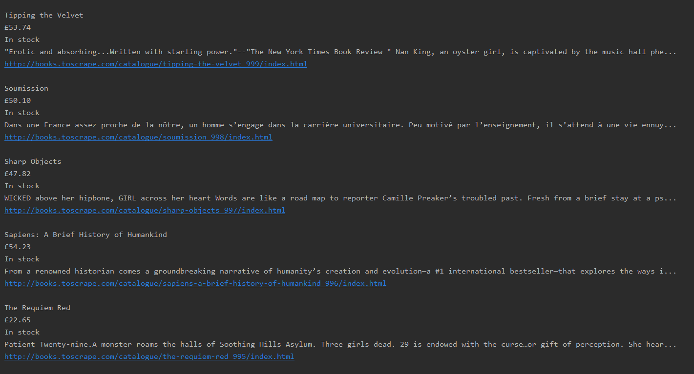This screenshot has height=374, width=694.
Task: Click the £50.10 price text
Action: pyautogui.click(x=18, y=100)
